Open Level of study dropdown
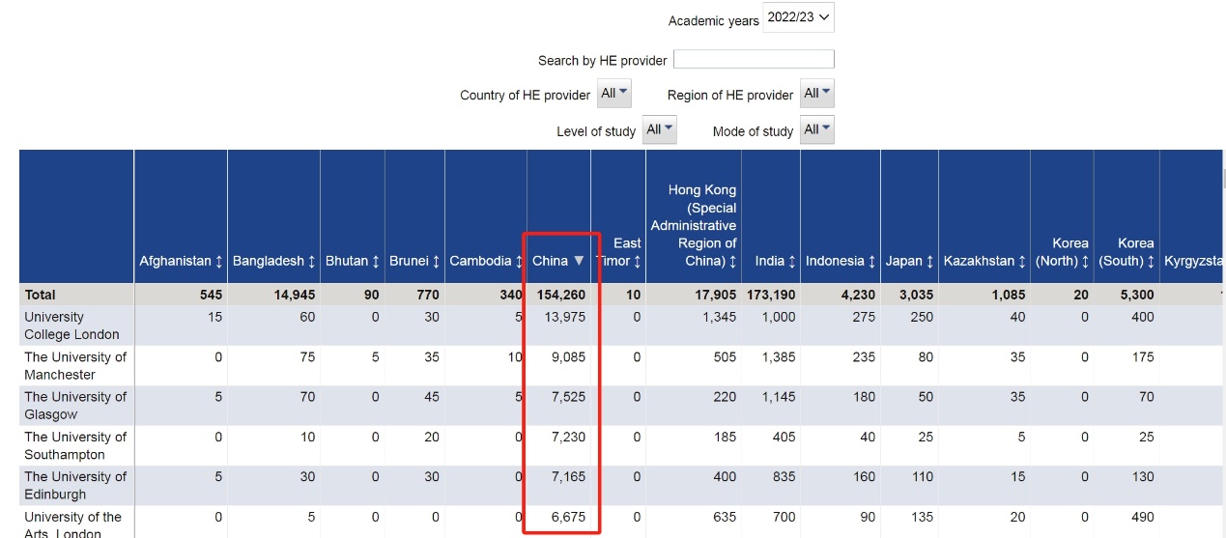The image size is (1226, 538). click(660, 129)
